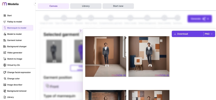
Task: Click the Modelia logo icon
Action: point(4,4)
